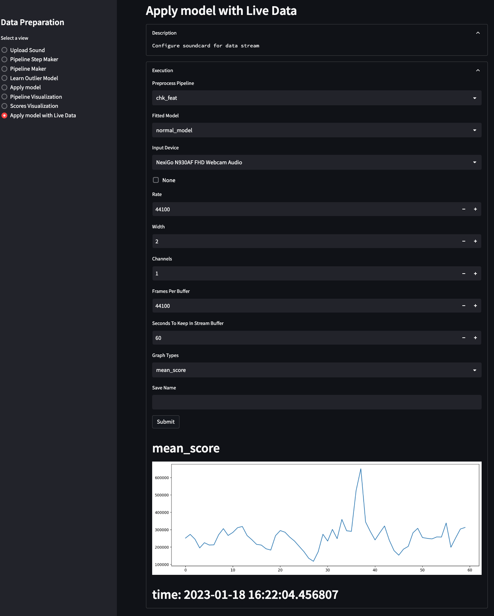Select the Learn Outlier Model view
494x616 pixels.
[30, 78]
